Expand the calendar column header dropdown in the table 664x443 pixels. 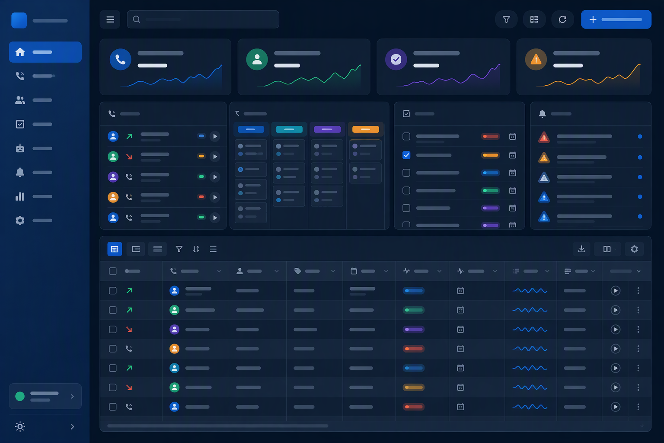click(x=386, y=271)
